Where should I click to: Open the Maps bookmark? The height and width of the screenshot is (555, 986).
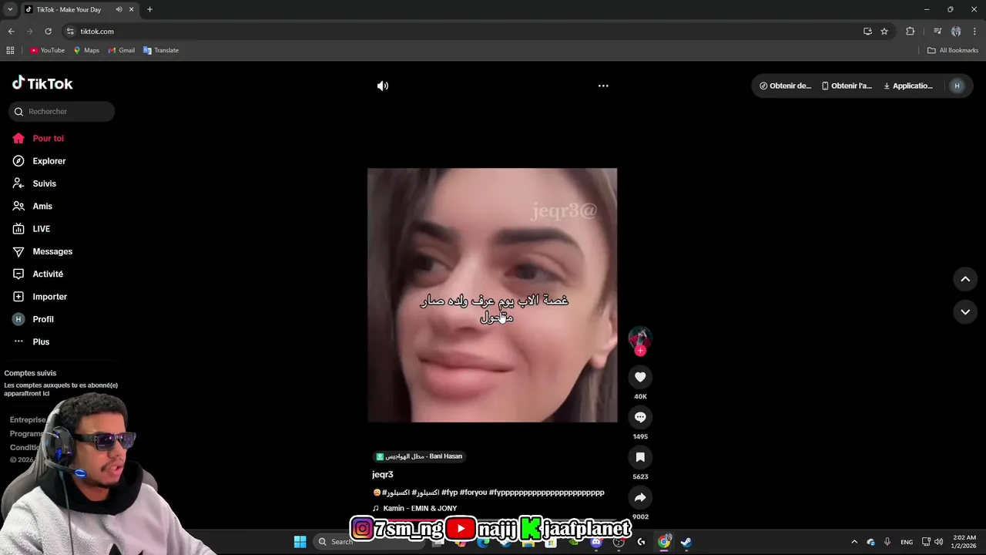point(86,50)
